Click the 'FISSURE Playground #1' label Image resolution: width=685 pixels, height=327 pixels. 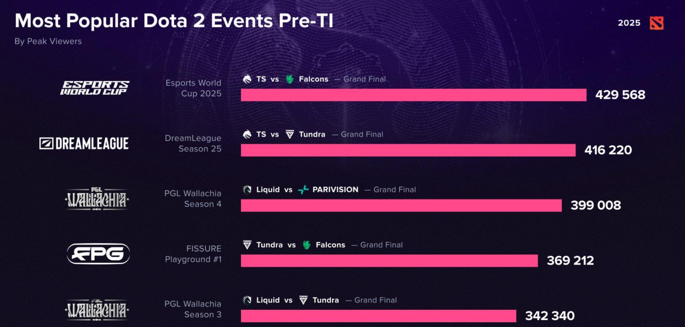coord(193,254)
